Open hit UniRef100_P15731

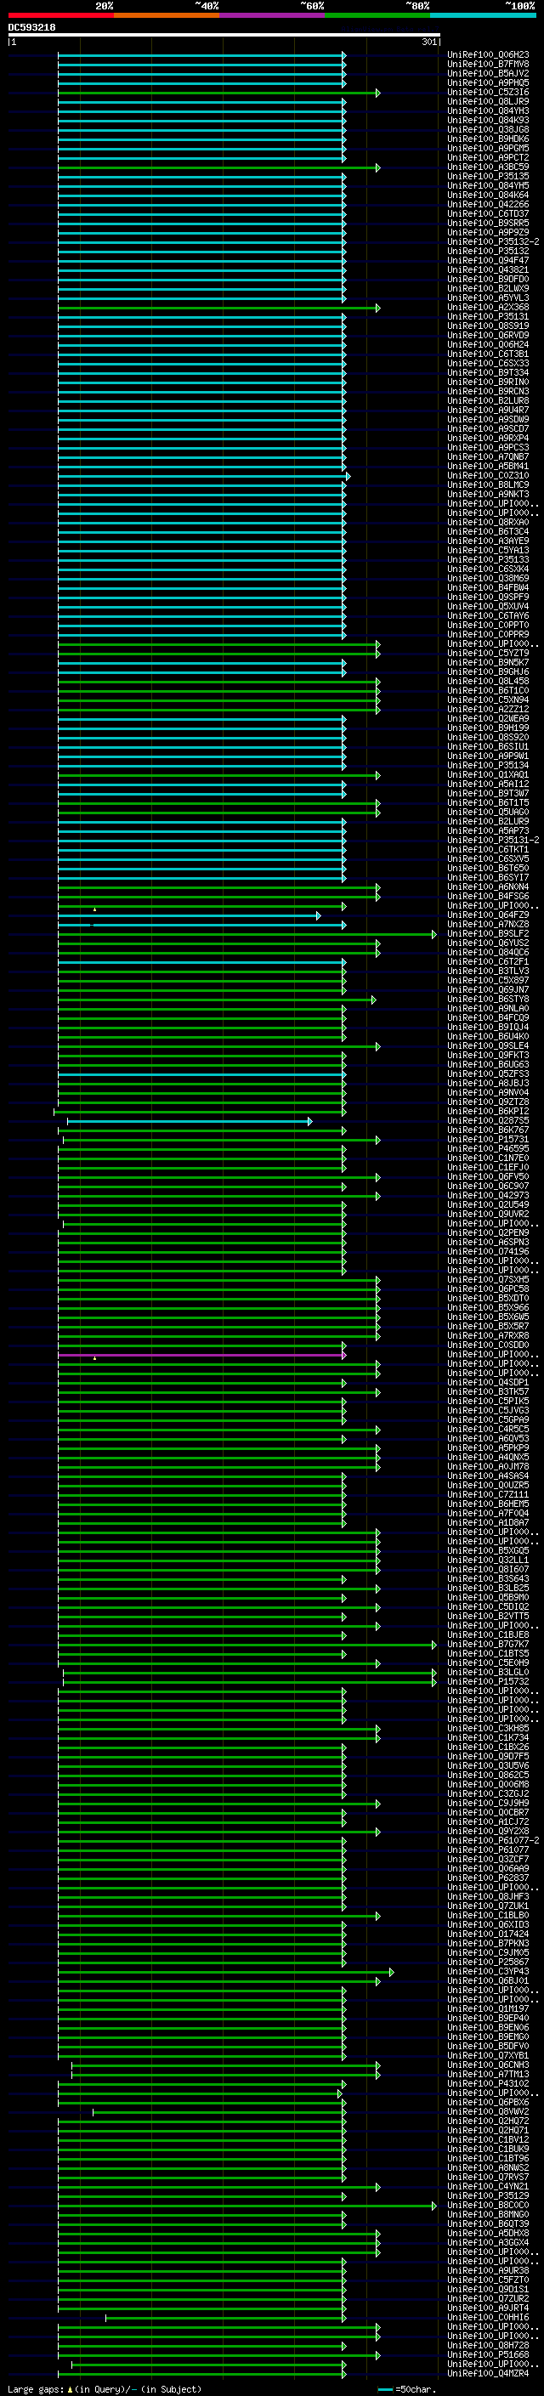click(488, 1140)
